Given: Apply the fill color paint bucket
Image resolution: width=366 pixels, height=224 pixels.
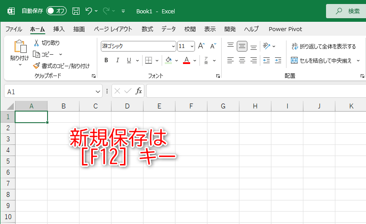Looking at the screenshot, I should [x=168, y=60].
